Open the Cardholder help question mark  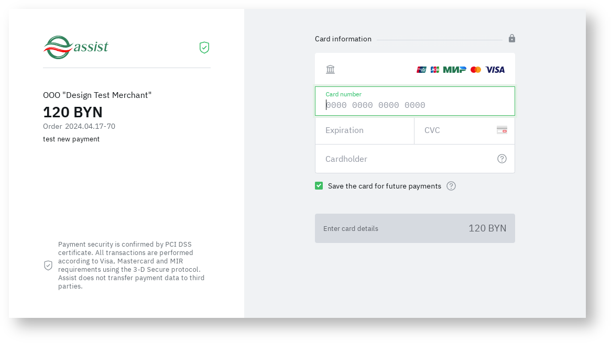[x=502, y=159]
